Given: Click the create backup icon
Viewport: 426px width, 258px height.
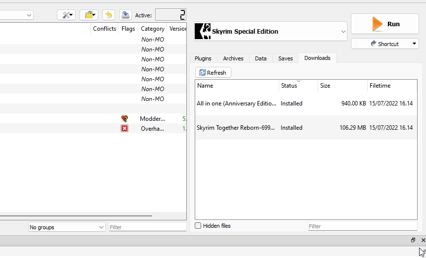Looking at the screenshot, I should click(x=126, y=15).
